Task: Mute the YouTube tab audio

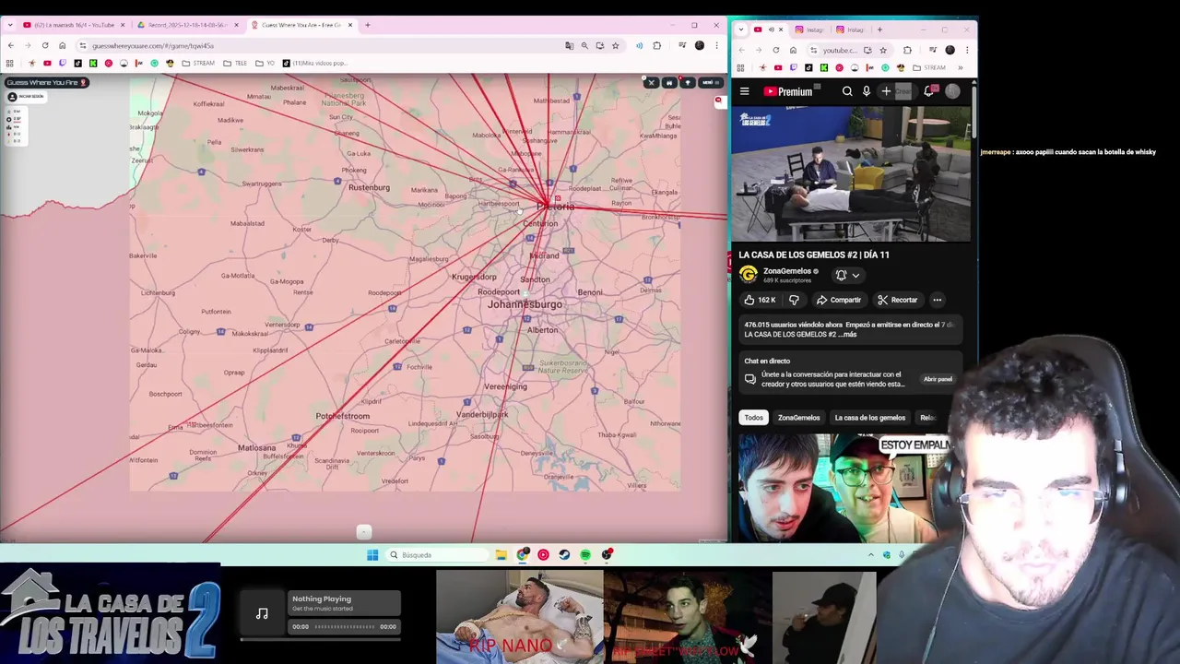Action: (x=771, y=30)
